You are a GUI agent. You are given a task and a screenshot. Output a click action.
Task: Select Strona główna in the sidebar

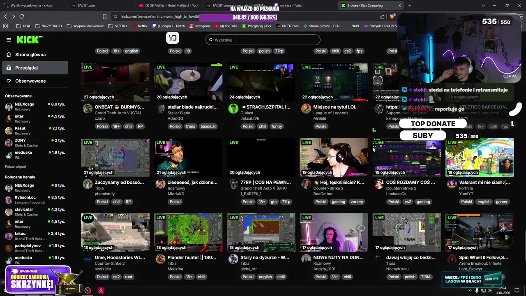pos(35,55)
